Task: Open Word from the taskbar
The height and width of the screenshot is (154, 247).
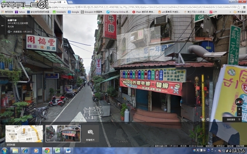Action: pyautogui.click(x=68, y=151)
